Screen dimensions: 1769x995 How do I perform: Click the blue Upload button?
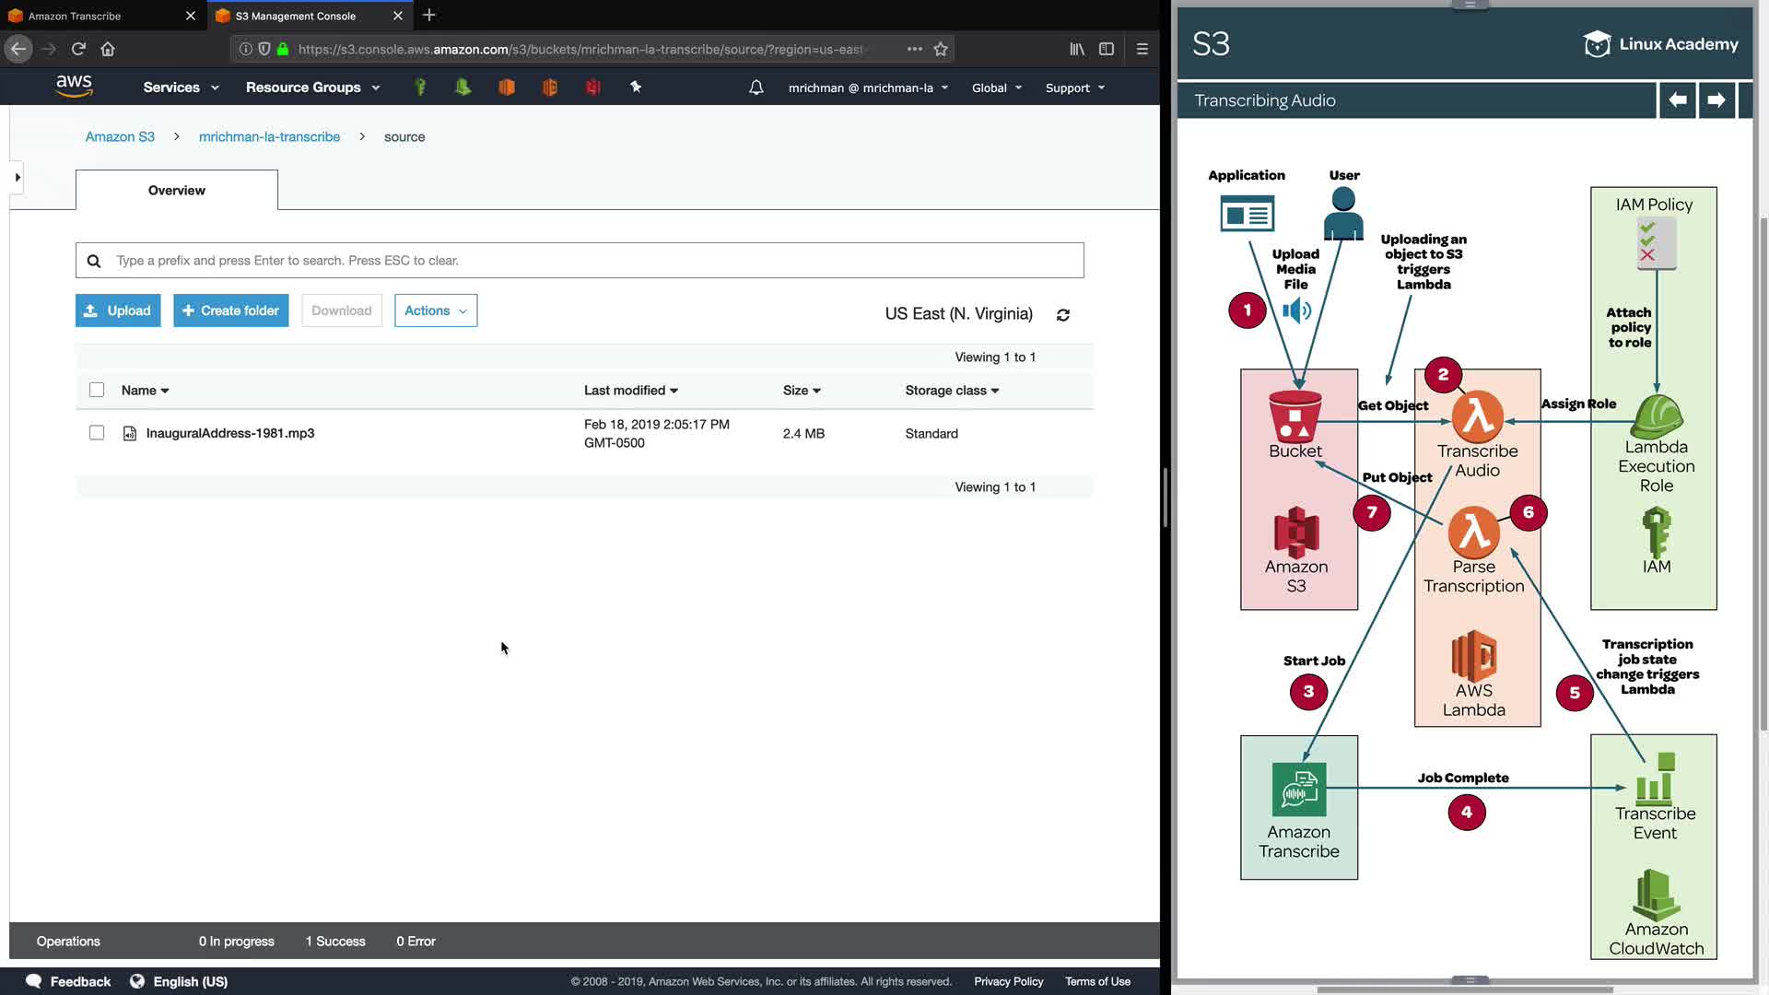[x=118, y=310]
